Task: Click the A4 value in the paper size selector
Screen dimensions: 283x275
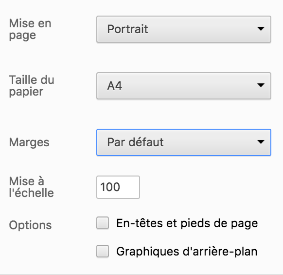Action: tap(115, 86)
